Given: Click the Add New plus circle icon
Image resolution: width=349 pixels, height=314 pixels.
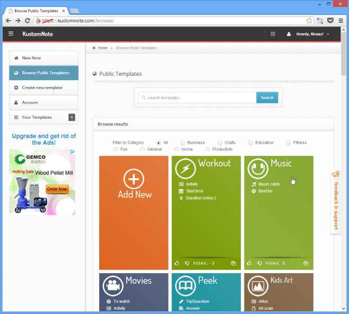Looking at the screenshot, I should coord(134,179).
